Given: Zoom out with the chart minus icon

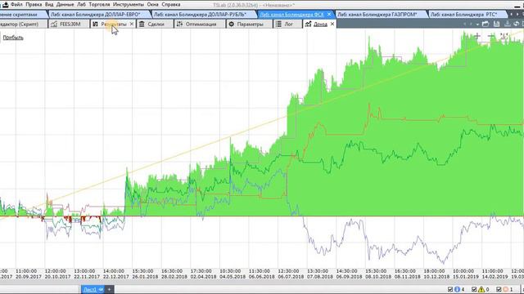Looking at the screenshot, I should point(491,36).
